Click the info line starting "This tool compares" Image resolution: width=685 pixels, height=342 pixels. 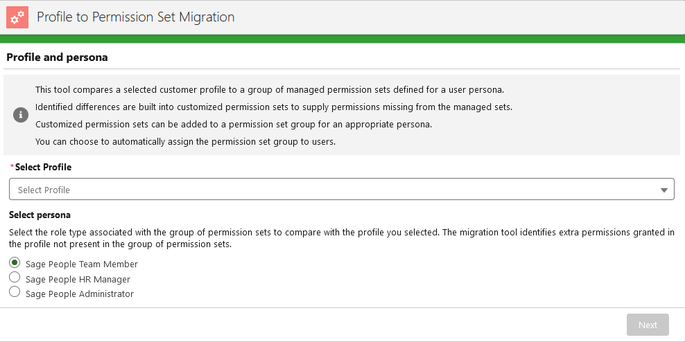coord(269,90)
